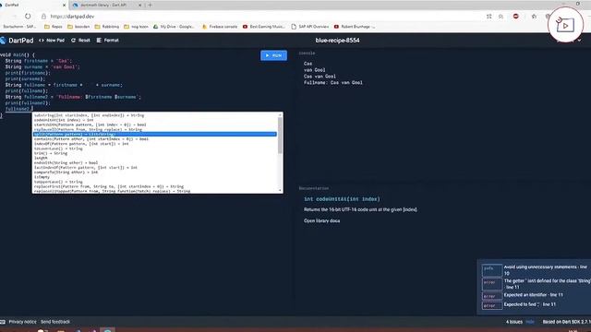
Task: Click the video overlay play icon
Action: point(565,25)
